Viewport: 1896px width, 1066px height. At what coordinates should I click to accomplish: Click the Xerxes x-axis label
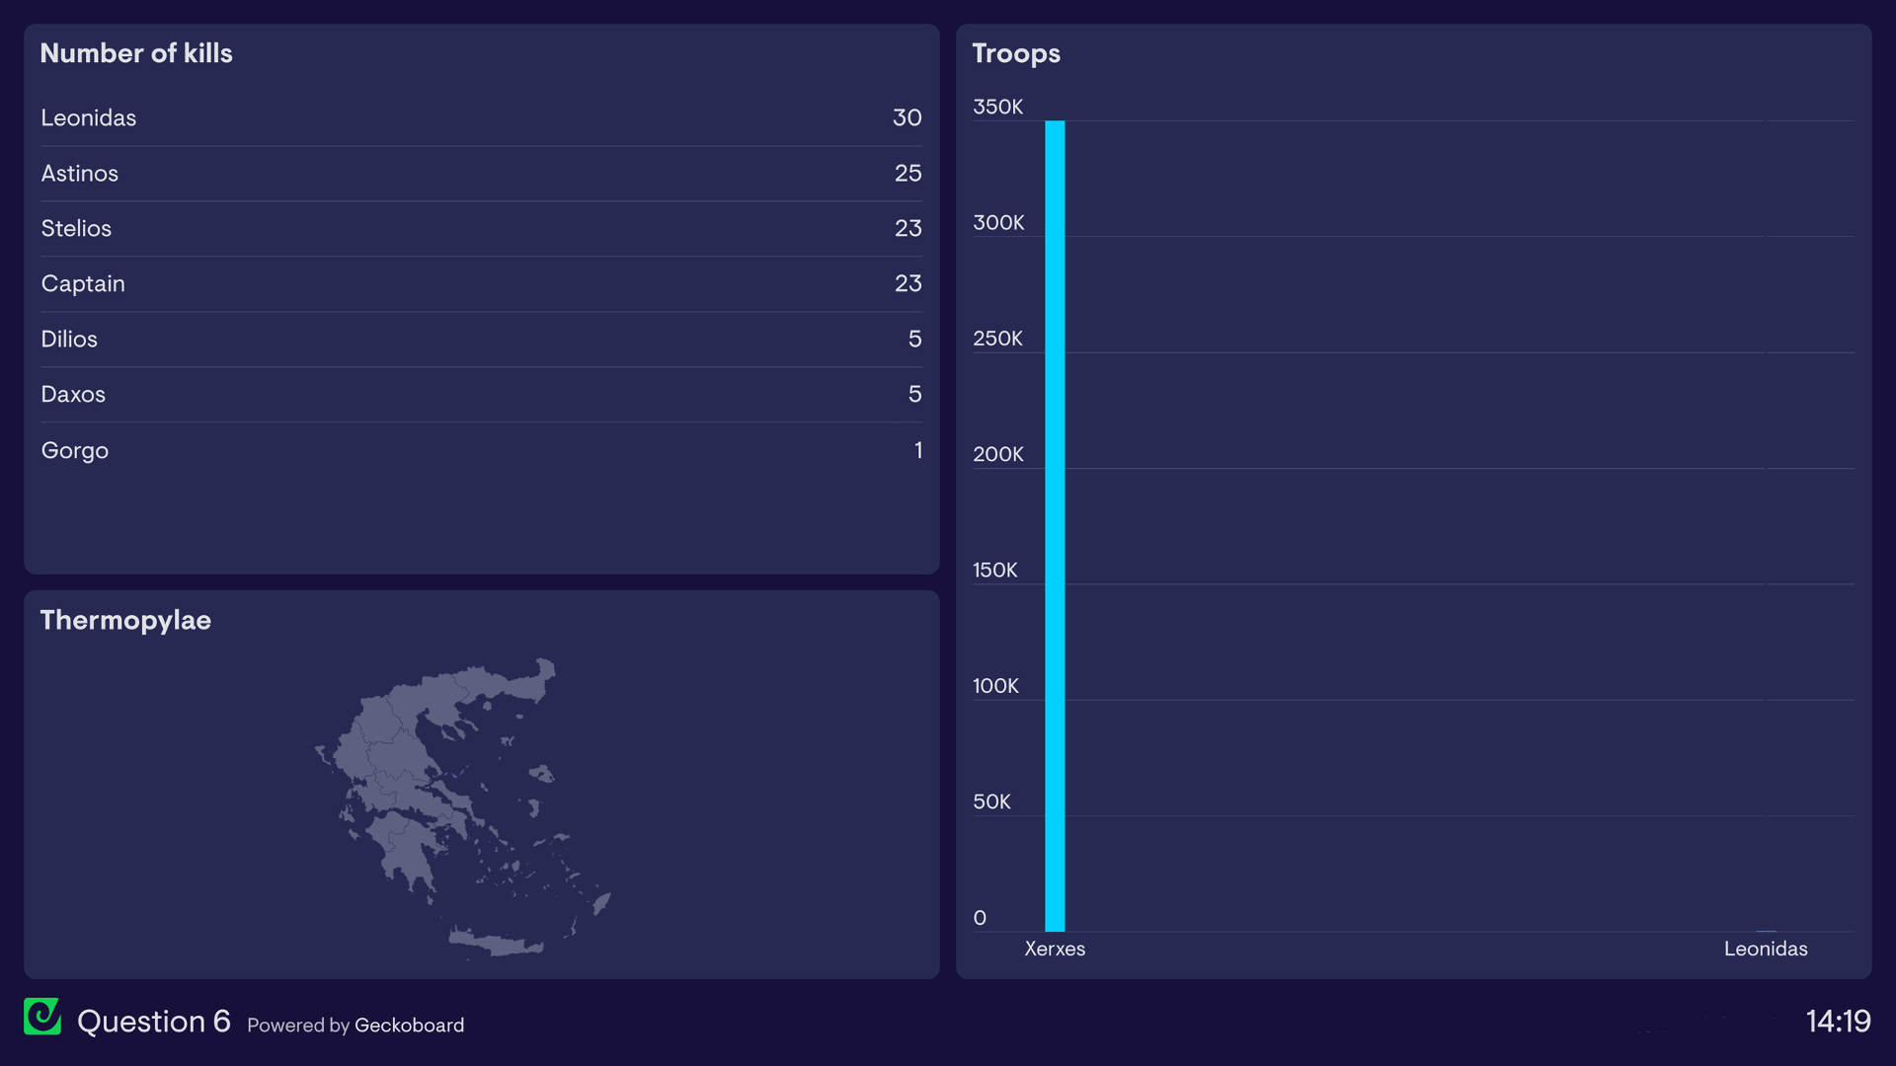1055,949
